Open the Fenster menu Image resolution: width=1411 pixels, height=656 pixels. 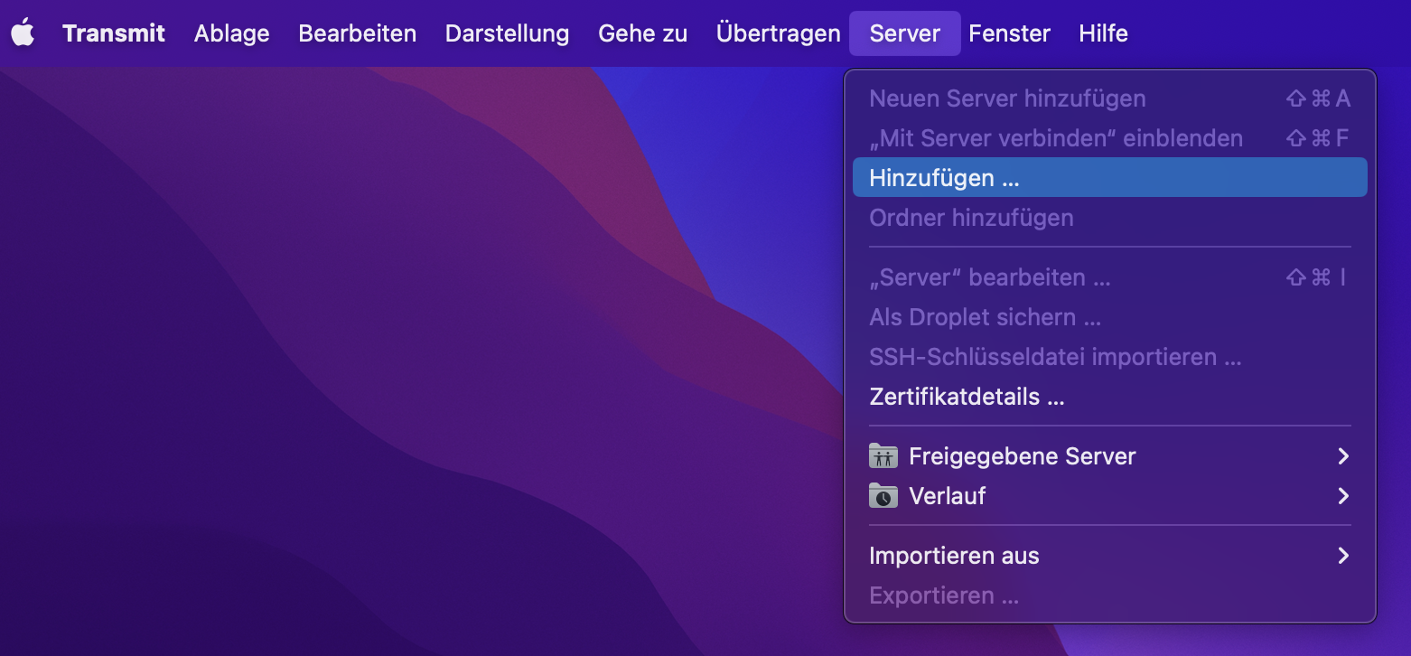tap(1010, 33)
